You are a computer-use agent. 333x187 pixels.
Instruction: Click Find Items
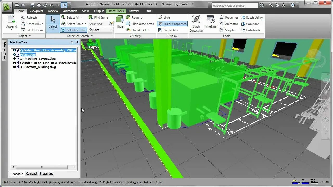[x=99, y=17]
